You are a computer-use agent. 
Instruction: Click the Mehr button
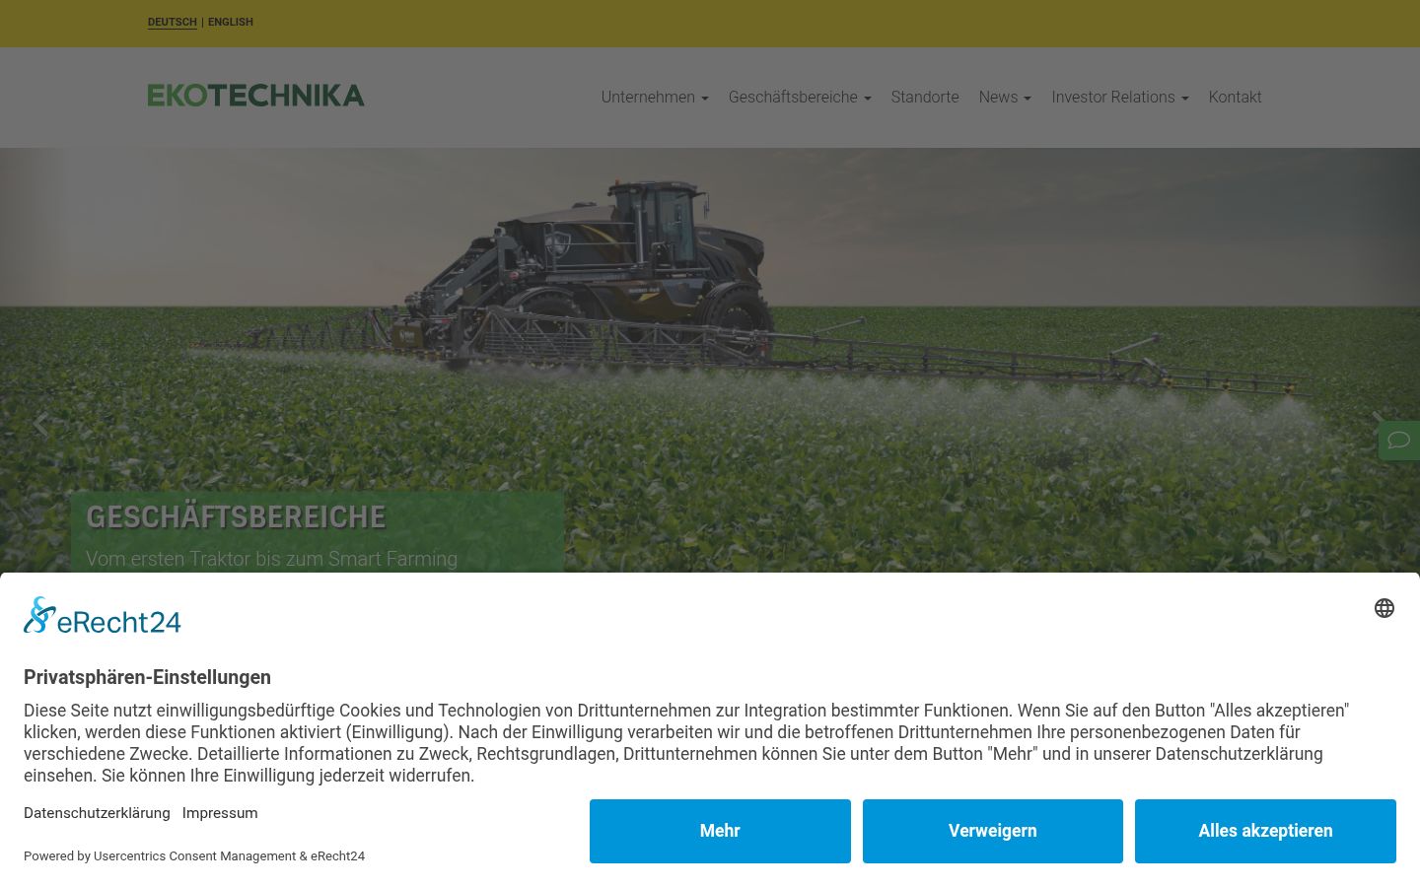(x=720, y=831)
